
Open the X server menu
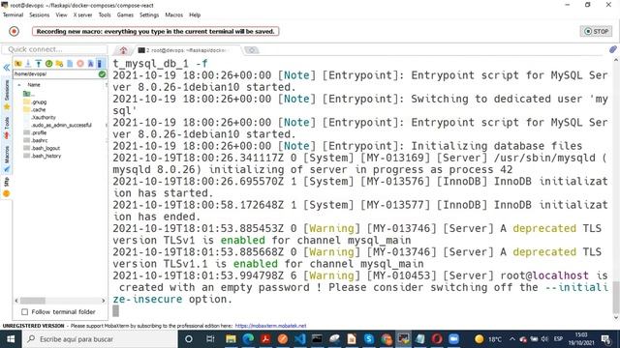click(x=82, y=15)
